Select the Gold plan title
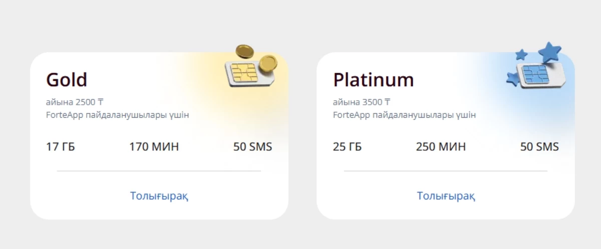This screenshot has height=249, width=601. tap(67, 80)
